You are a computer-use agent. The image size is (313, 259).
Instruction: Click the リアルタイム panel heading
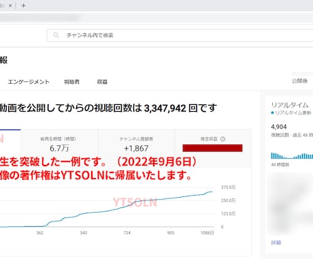point(290,105)
